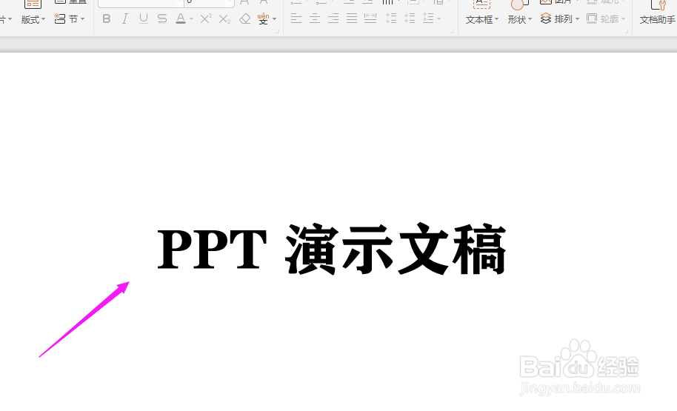The width and height of the screenshot is (677, 411).
Task: Increase paragraph spacing
Action: [x=391, y=19]
